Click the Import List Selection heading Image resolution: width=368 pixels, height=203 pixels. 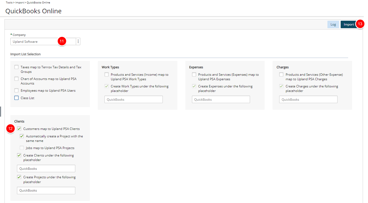tap(25, 54)
